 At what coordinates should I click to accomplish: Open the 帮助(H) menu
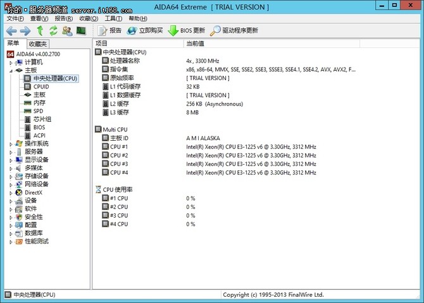[138, 18]
